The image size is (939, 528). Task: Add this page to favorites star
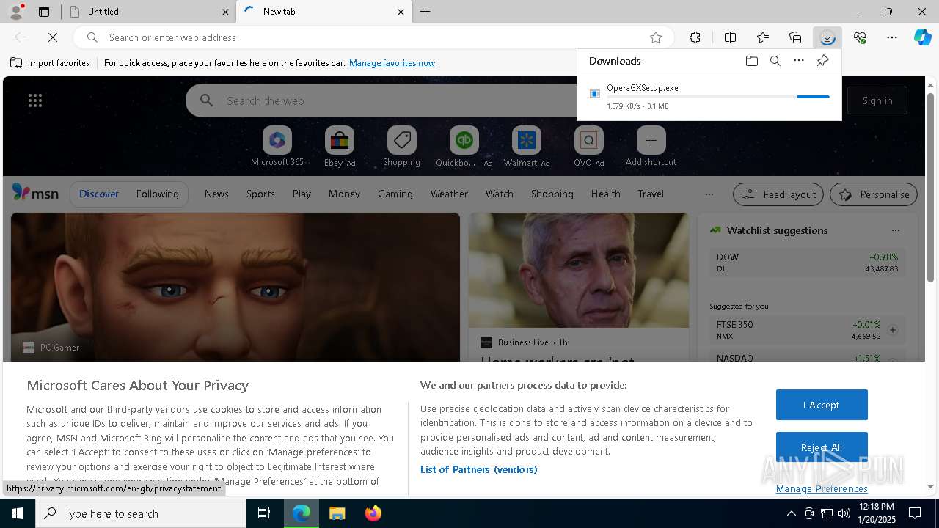coord(656,37)
